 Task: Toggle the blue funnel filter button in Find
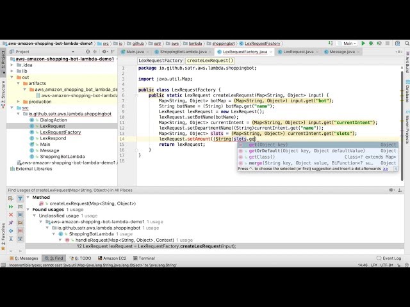pyautogui.click(x=20, y=199)
